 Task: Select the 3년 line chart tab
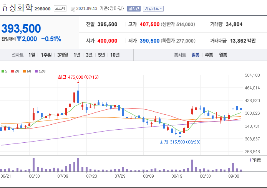click(x=89, y=55)
